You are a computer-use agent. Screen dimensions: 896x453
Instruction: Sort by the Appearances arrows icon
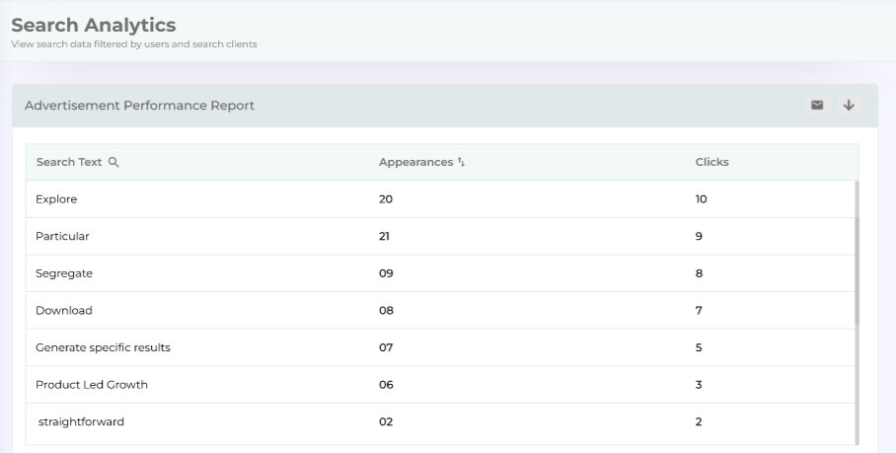[461, 163]
